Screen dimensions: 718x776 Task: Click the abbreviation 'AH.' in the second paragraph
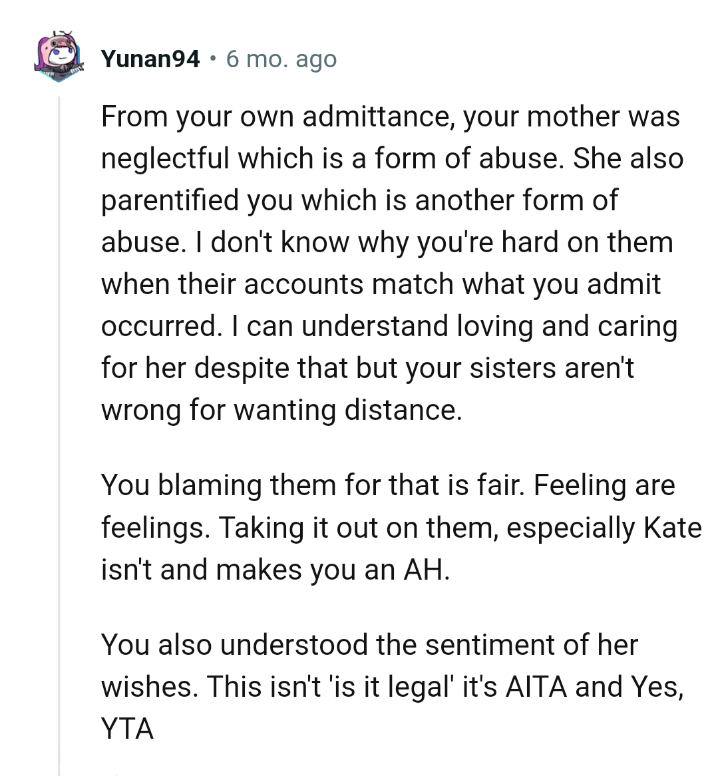(x=427, y=570)
